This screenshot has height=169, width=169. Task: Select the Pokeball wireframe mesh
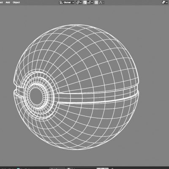[76, 87]
